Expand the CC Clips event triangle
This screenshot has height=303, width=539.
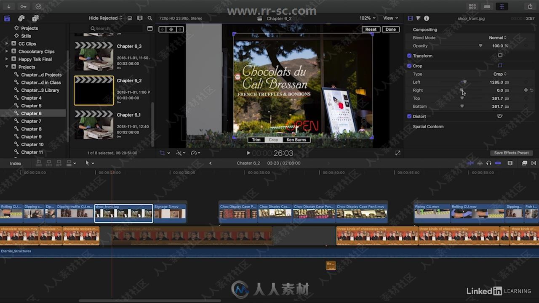point(7,44)
